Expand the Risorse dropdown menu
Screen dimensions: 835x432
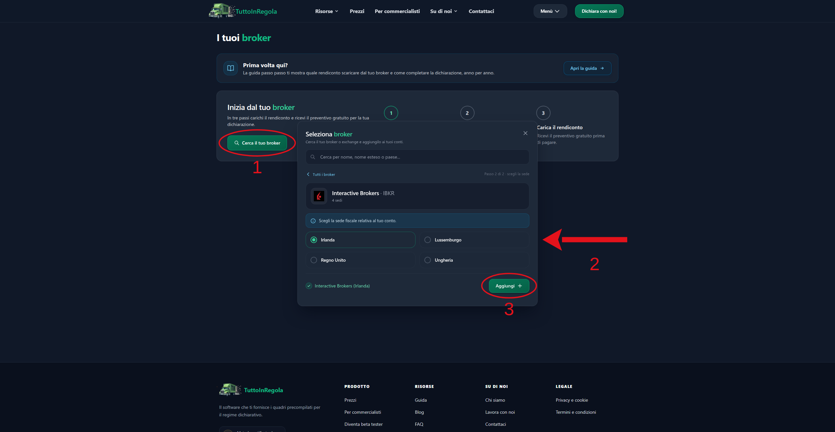tap(326, 11)
